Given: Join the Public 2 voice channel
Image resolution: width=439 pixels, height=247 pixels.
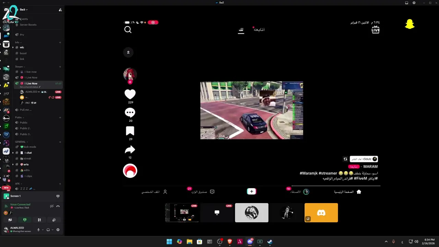Looking at the screenshot, I should (38, 128).
